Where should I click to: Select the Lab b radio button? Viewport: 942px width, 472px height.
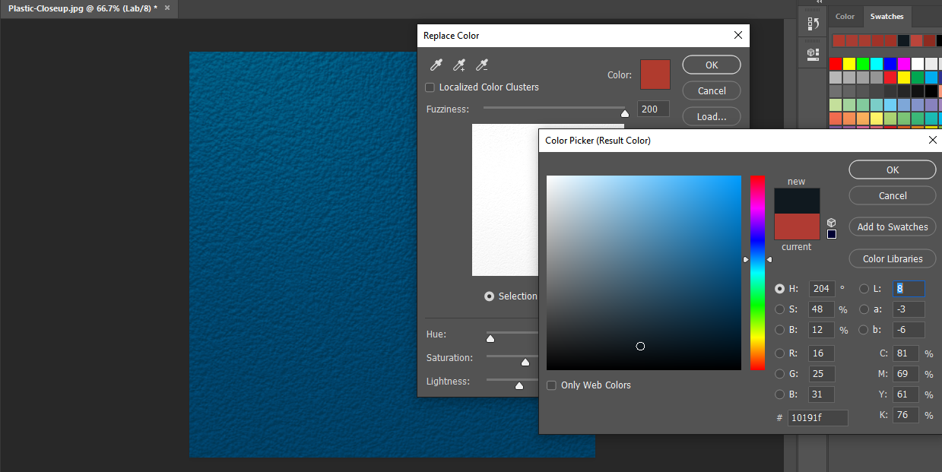[864, 330]
